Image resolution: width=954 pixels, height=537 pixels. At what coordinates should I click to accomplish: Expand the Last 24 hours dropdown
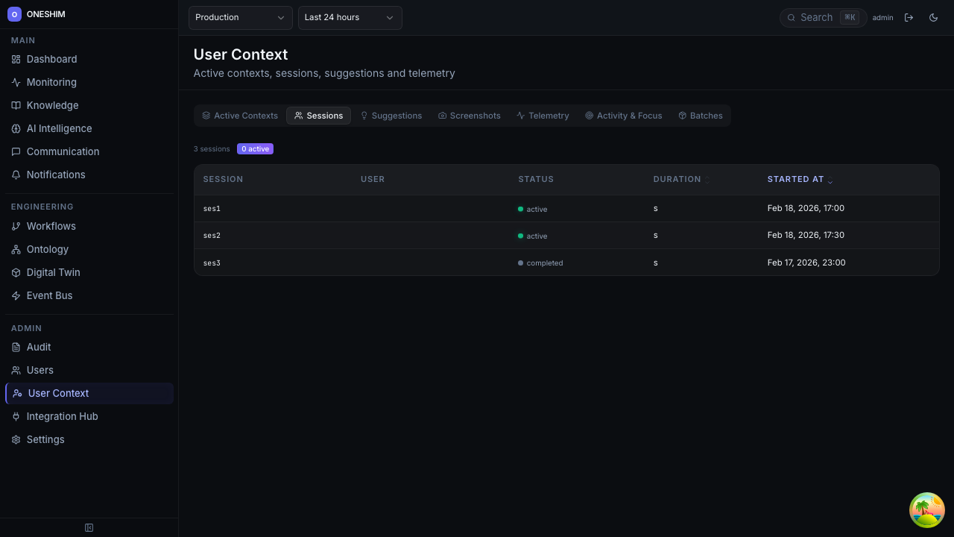coord(350,17)
